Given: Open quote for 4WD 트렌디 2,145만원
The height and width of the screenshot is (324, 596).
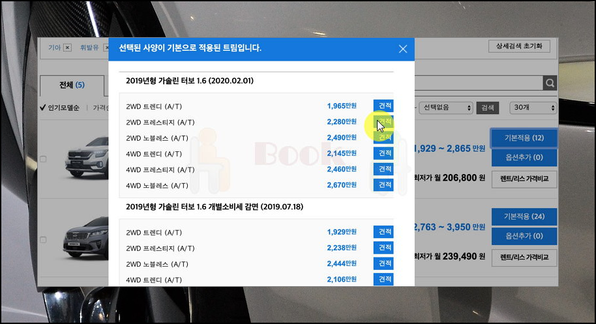Looking at the screenshot, I should [383, 153].
